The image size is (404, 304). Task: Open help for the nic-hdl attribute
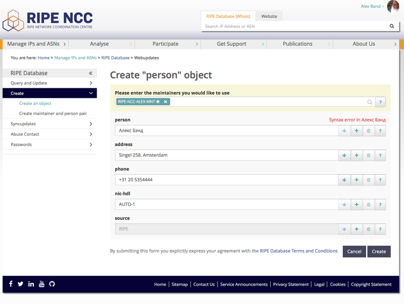380,205
